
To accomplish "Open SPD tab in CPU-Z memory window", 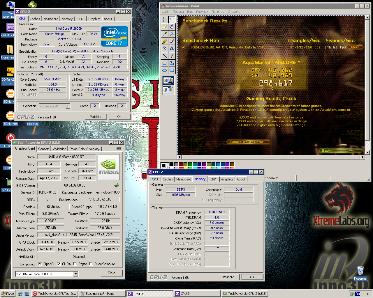I will [213, 179].
